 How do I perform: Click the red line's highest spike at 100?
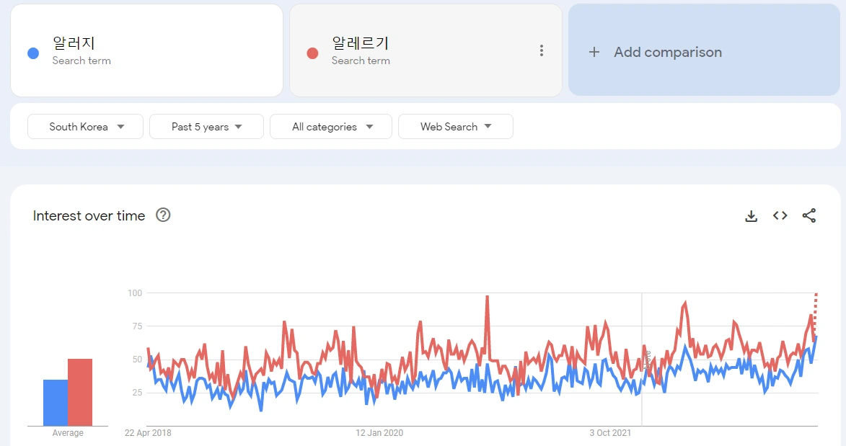pyautogui.click(x=488, y=297)
